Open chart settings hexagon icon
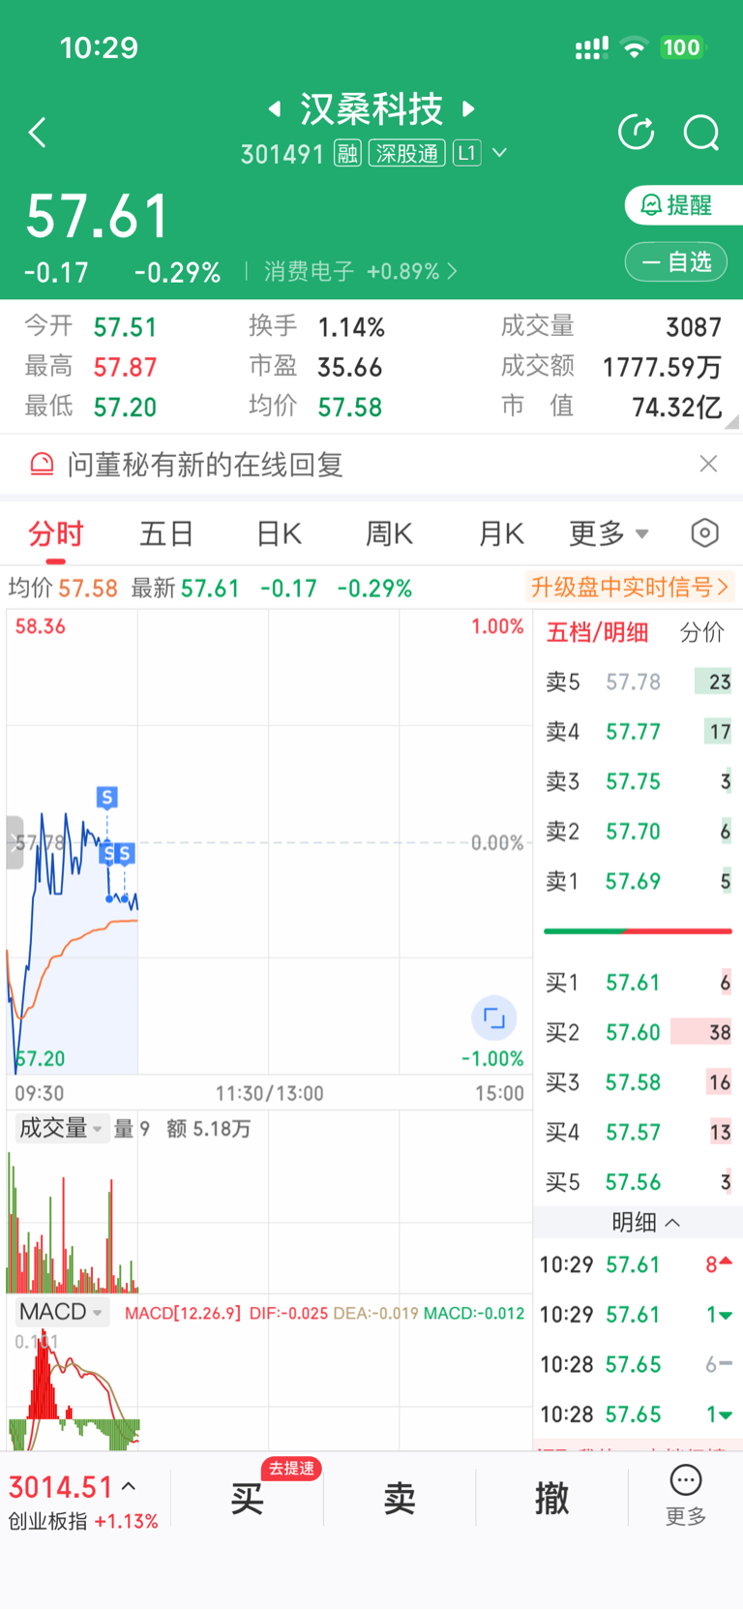Screen dimensions: 743x1610 click(705, 532)
